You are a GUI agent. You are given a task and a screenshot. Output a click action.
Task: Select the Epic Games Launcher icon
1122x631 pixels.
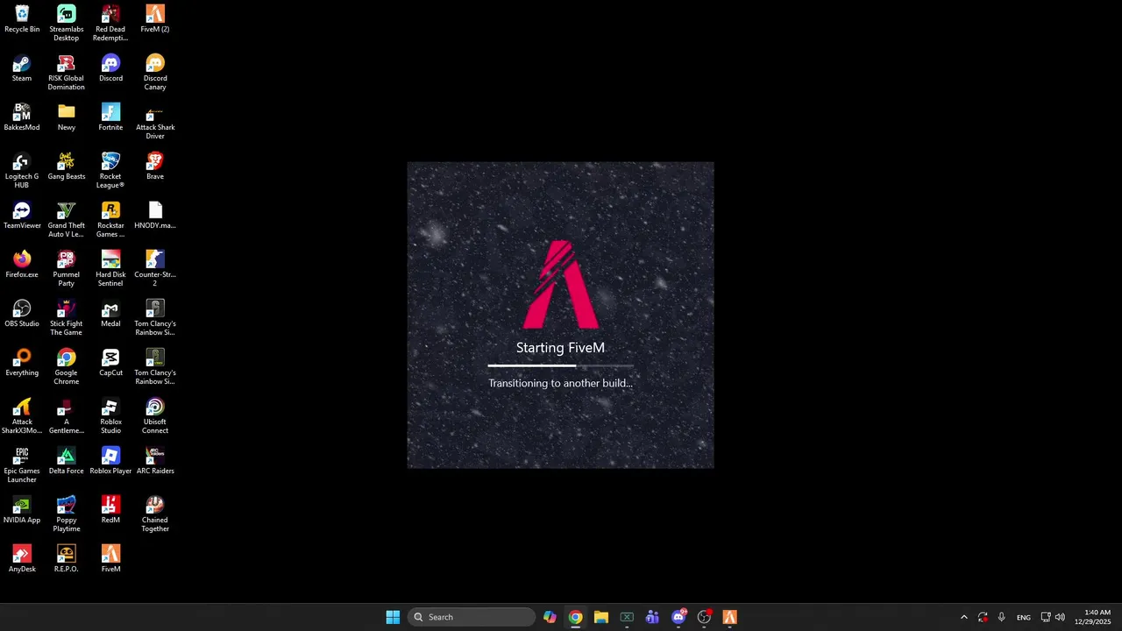(22, 464)
